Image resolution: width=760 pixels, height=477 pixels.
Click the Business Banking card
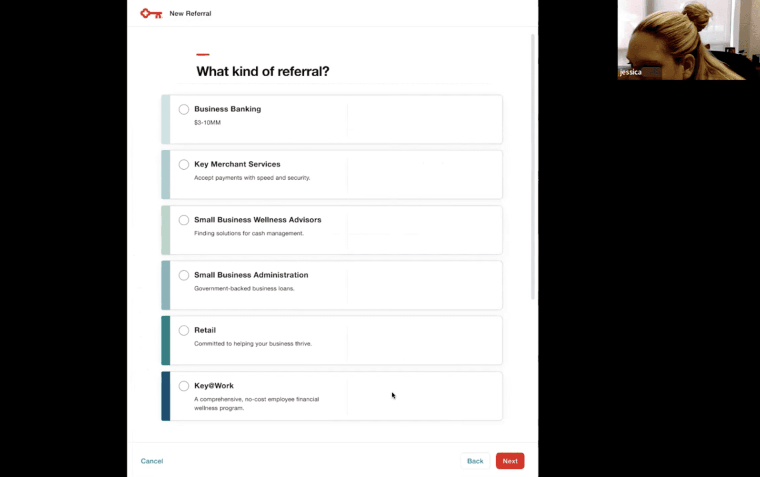331,119
